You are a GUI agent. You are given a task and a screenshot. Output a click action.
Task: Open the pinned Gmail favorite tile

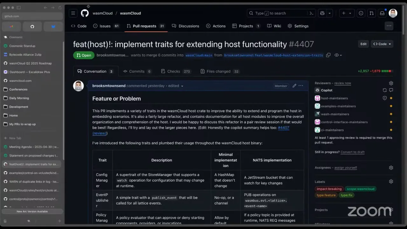point(11,26)
